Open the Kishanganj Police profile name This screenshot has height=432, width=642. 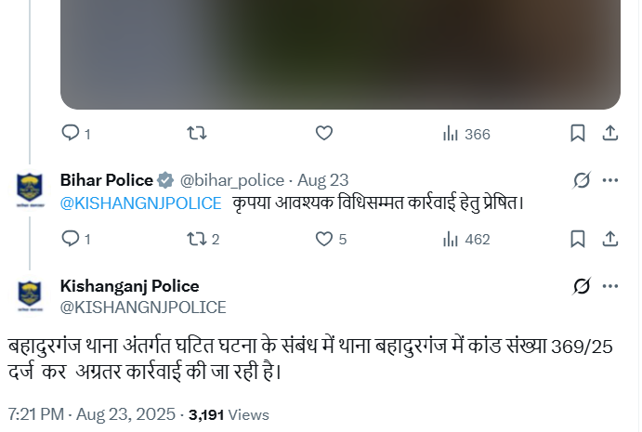tap(129, 286)
